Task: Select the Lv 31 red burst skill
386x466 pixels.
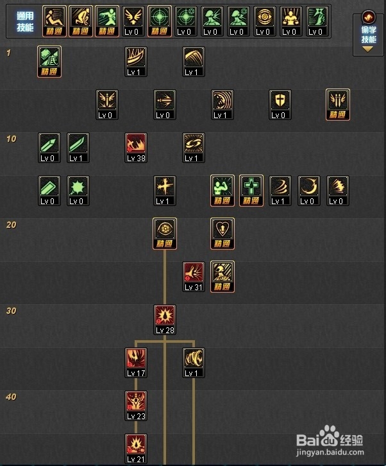Action: pos(193,277)
